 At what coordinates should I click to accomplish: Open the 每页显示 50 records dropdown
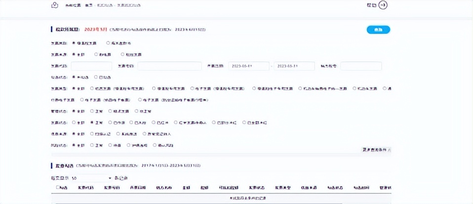click(x=91, y=178)
